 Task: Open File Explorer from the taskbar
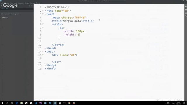click(21, 103)
